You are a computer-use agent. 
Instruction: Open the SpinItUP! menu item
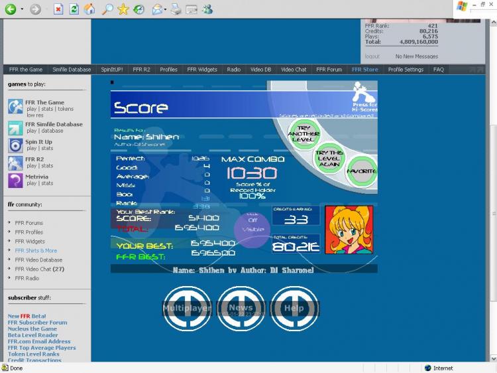111,70
